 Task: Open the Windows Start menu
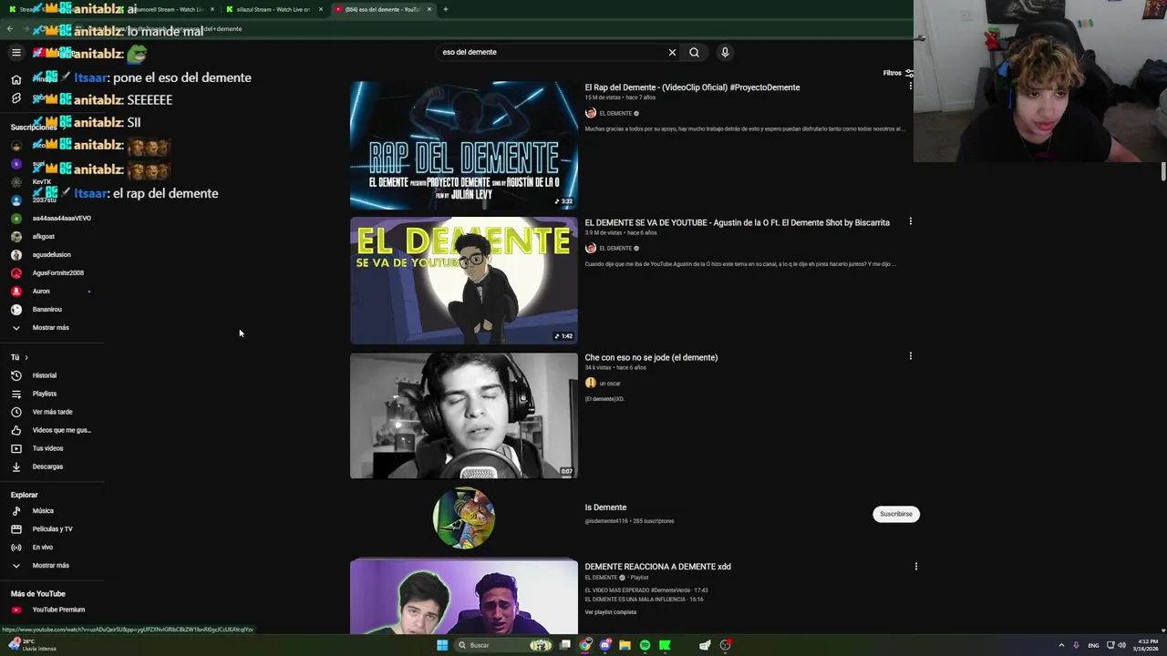pos(441,645)
